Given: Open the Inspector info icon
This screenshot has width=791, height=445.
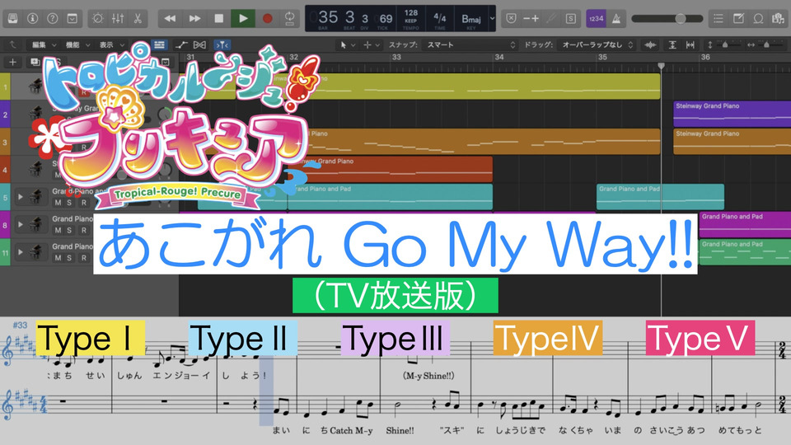Looking at the screenshot, I should pyautogui.click(x=33, y=19).
